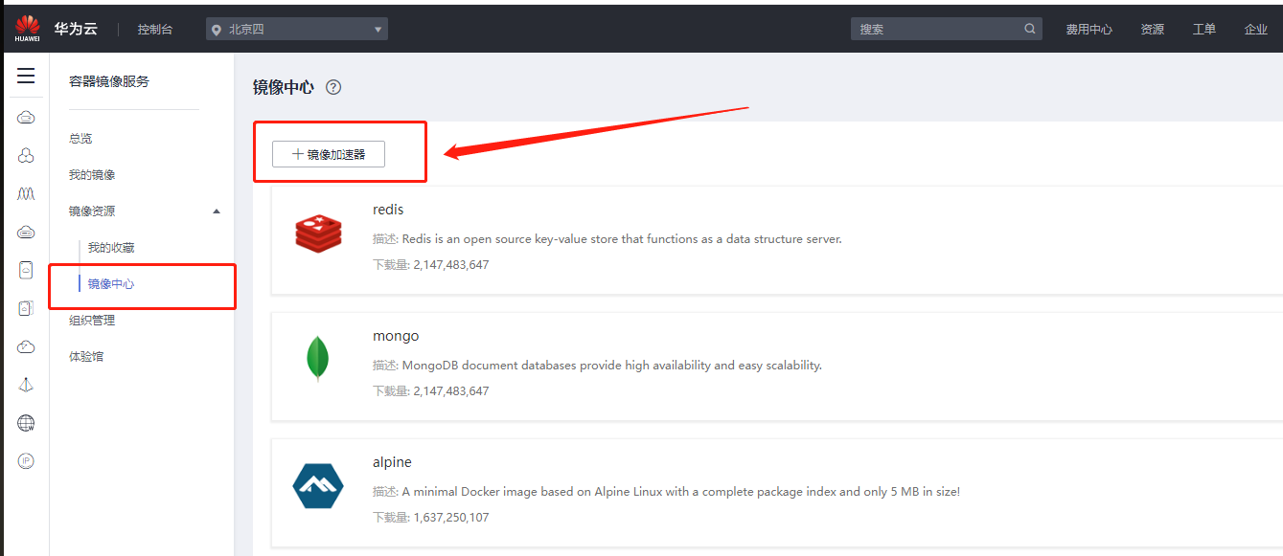This screenshot has height=556, width=1283.
Task: Open 费用中心 in the top bar
Action: click(1088, 30)
